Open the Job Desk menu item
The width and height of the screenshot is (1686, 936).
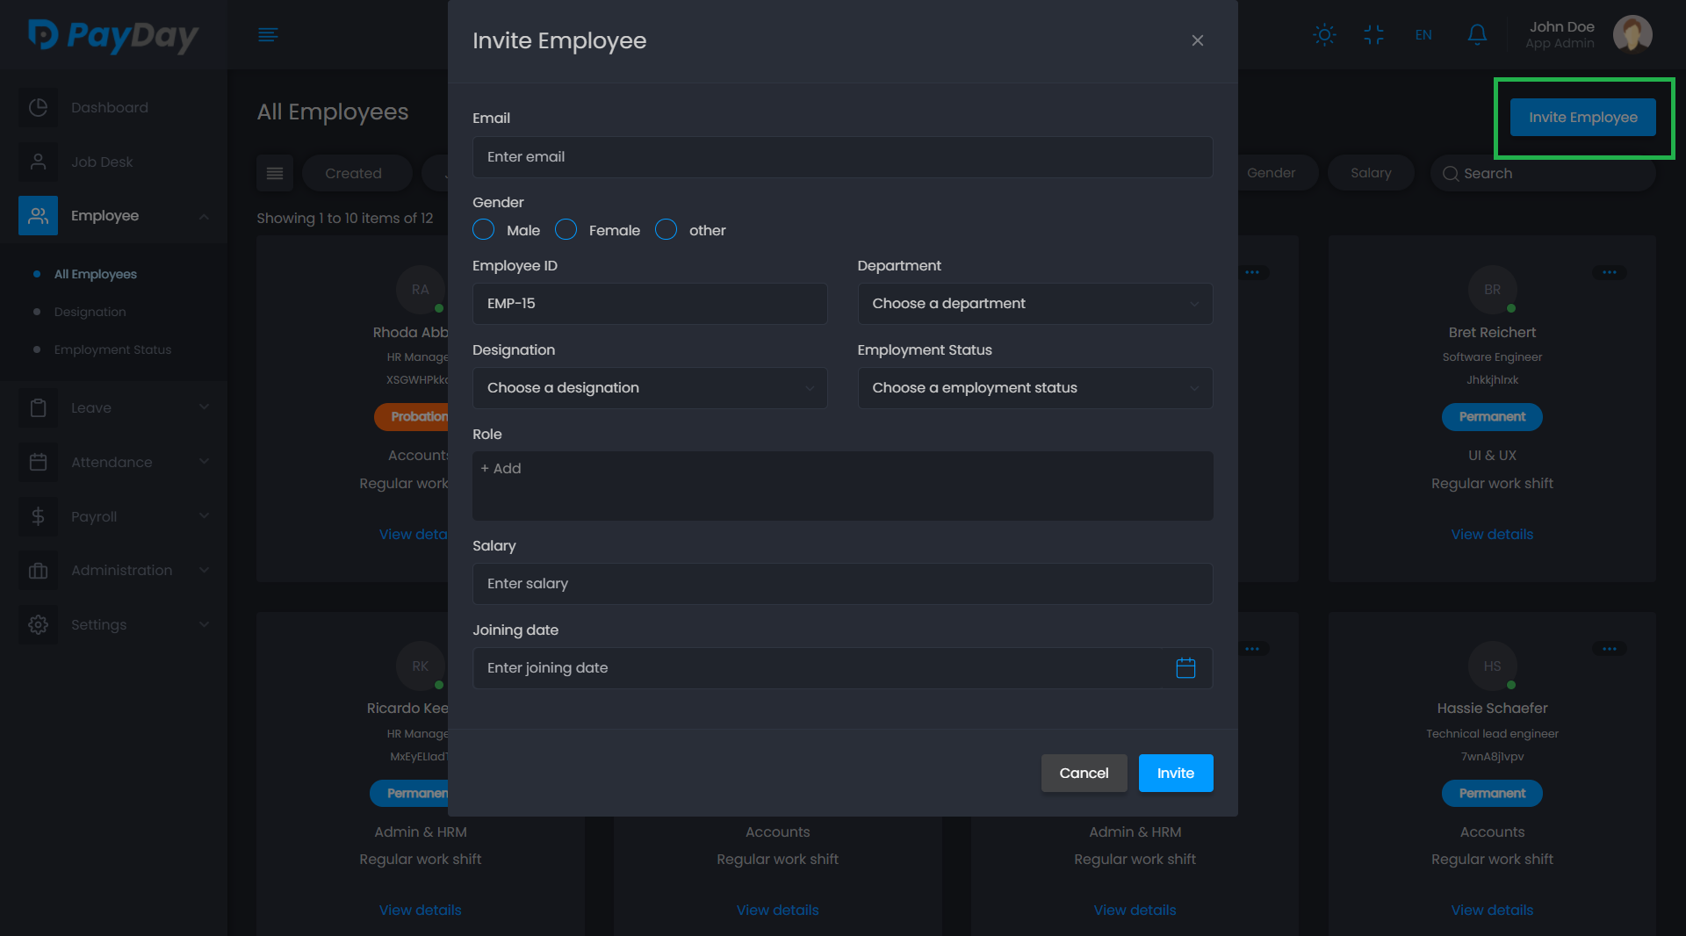(102, 162)
